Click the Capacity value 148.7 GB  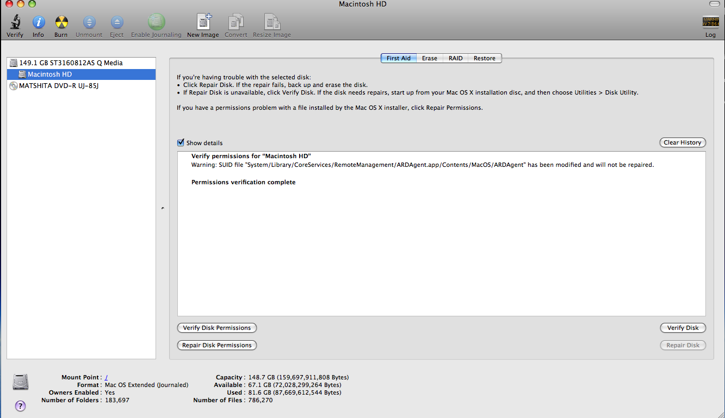tap(299, 377)
